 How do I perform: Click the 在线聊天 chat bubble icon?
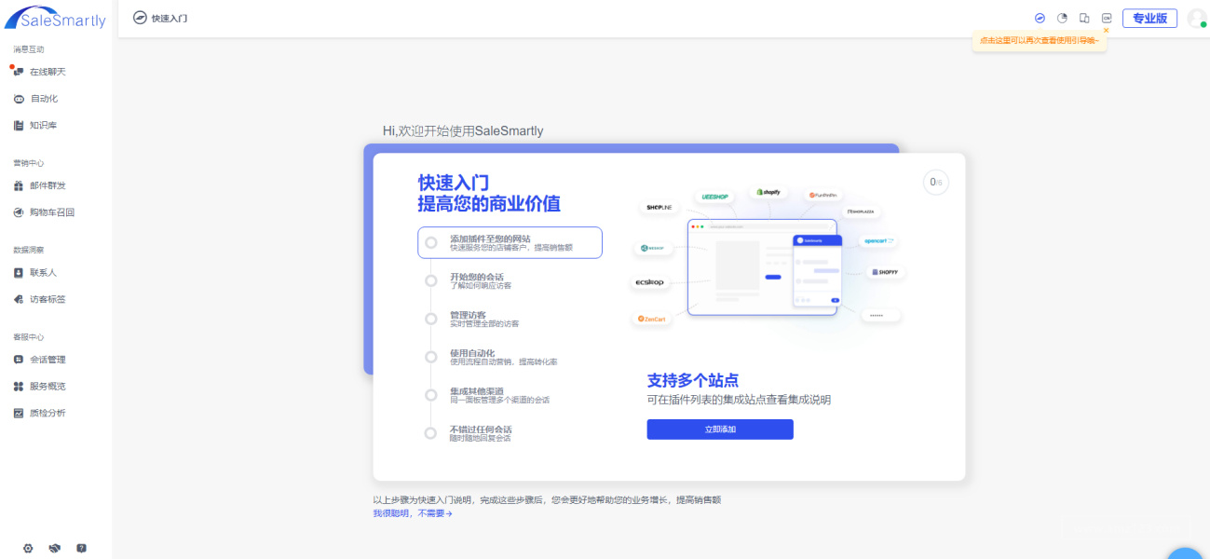point(19,72)
